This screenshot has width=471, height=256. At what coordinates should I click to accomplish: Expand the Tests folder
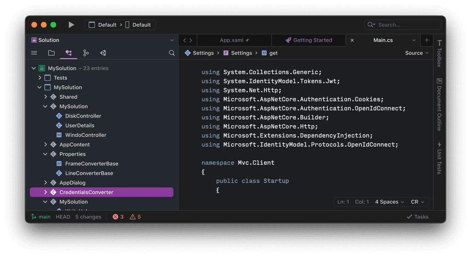coord(40,78)
